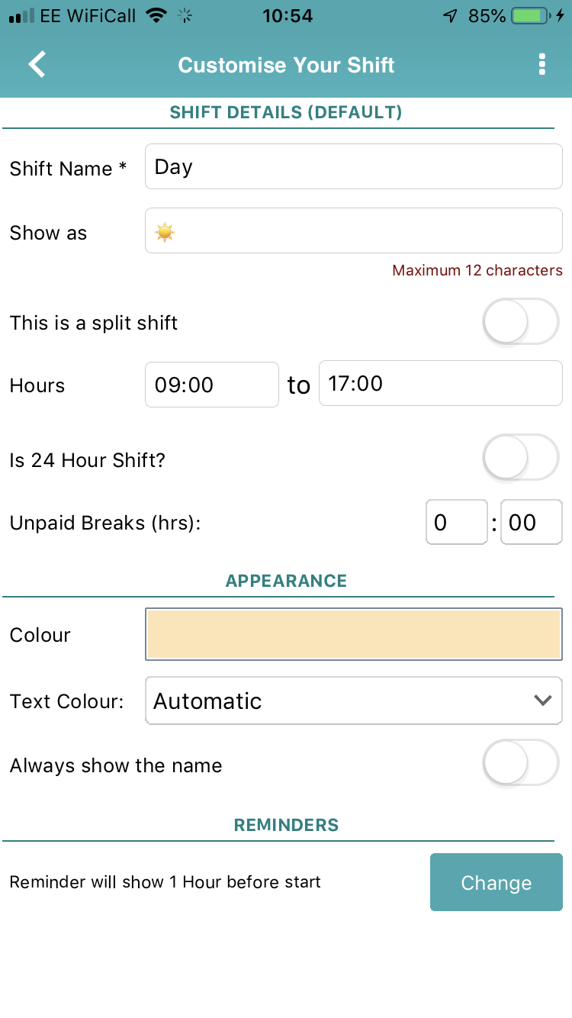Image resolution: width=572 pixels, height=1018 pixels.
Task: Enable the Always show the name toggle
Action: pos(521,762)
